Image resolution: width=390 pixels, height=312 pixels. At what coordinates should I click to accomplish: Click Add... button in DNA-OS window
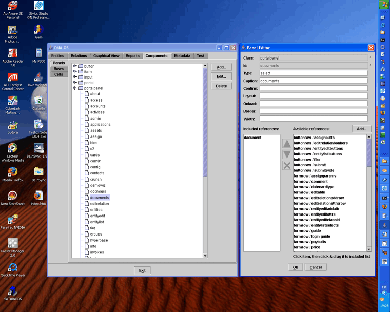[221, 67]
